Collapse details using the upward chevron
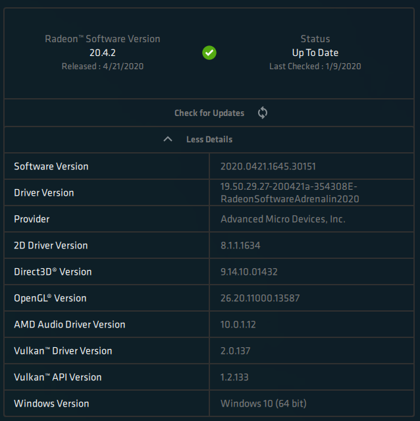 [168, 139]
